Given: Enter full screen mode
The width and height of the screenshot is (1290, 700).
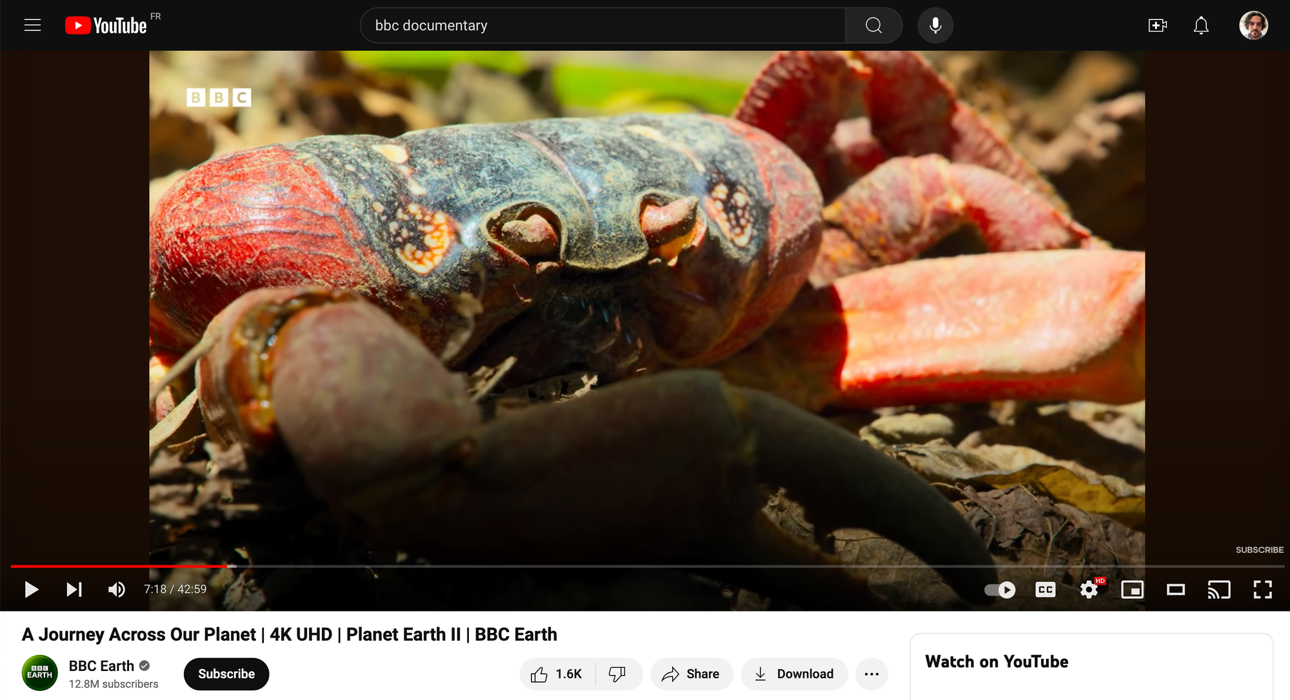Looking at the screenshot, I should pyautogui.click(x=1262, y=589).
